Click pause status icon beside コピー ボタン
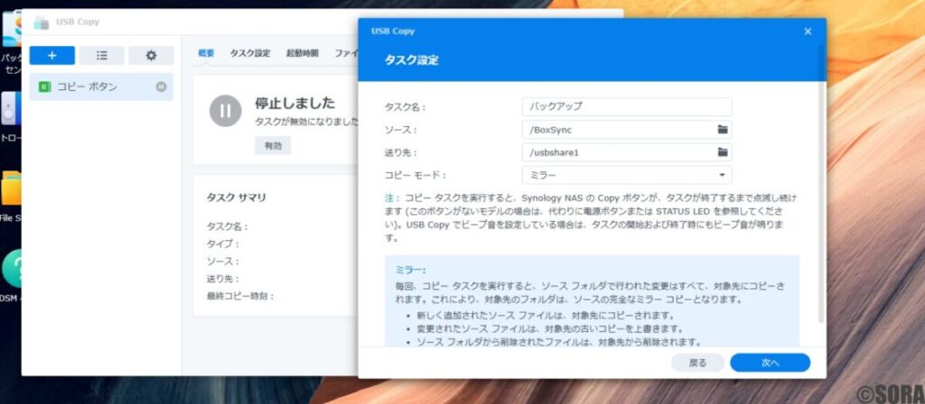This screenshot has height=404, width=925. click(161, 87)
